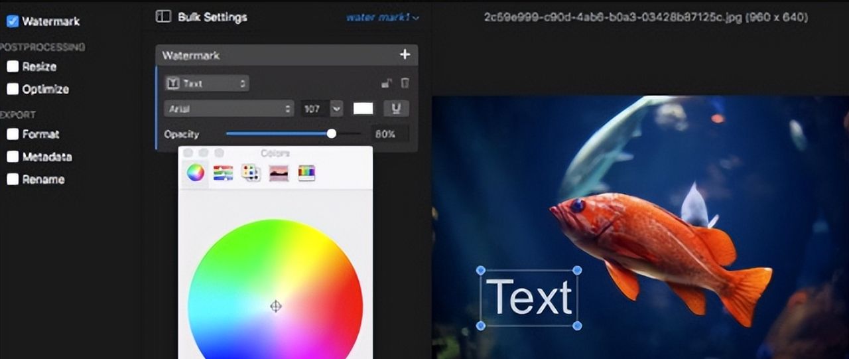Toggle the Bulk Settings sidebar icon
The width and height of the screenshot is (849, 359).
coord(163,17)
